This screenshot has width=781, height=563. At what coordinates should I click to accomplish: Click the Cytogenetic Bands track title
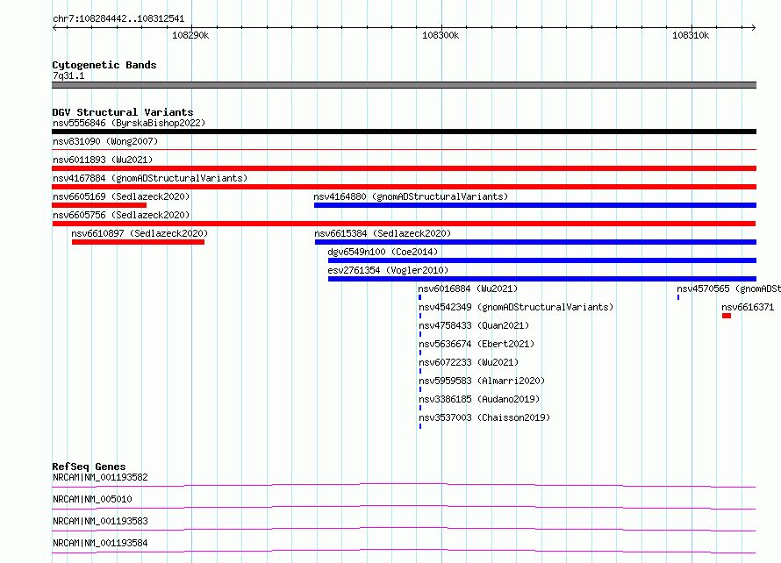[104, 65]
